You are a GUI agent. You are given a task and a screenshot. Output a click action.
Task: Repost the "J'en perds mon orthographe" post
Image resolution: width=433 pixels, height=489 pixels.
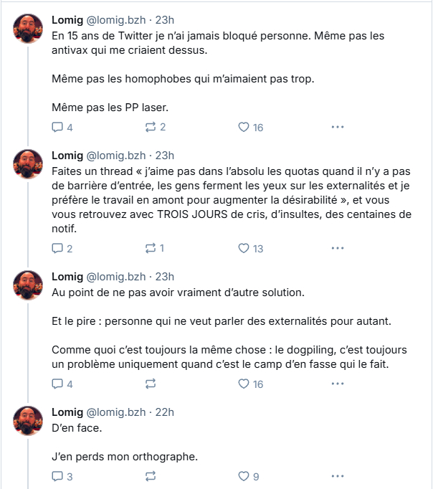pyautogui.click(x=151, y=476)
